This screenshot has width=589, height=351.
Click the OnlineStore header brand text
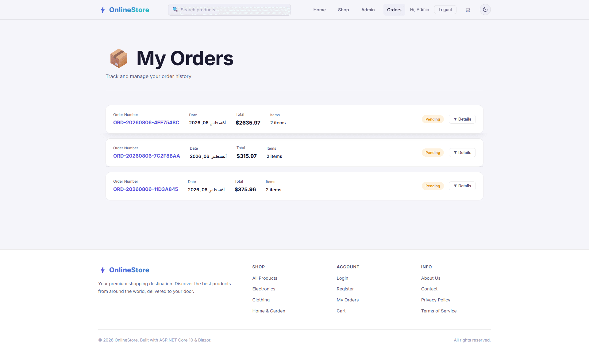pyautogui.click(x=129, y=10)
